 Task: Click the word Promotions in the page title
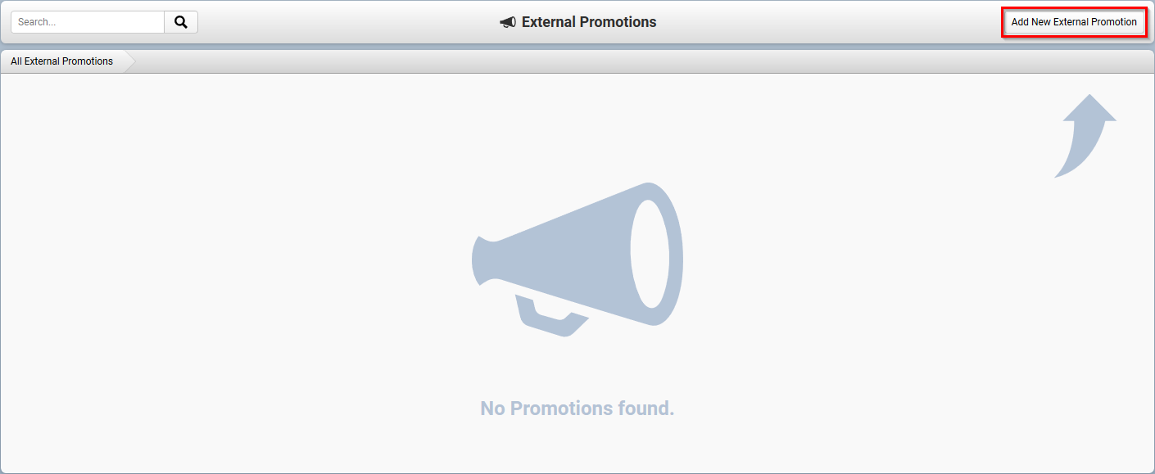tap(618, 22)
